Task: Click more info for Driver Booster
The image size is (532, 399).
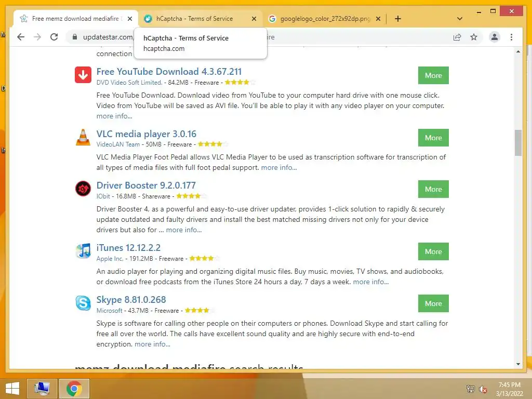Action: tap(184, 230)
